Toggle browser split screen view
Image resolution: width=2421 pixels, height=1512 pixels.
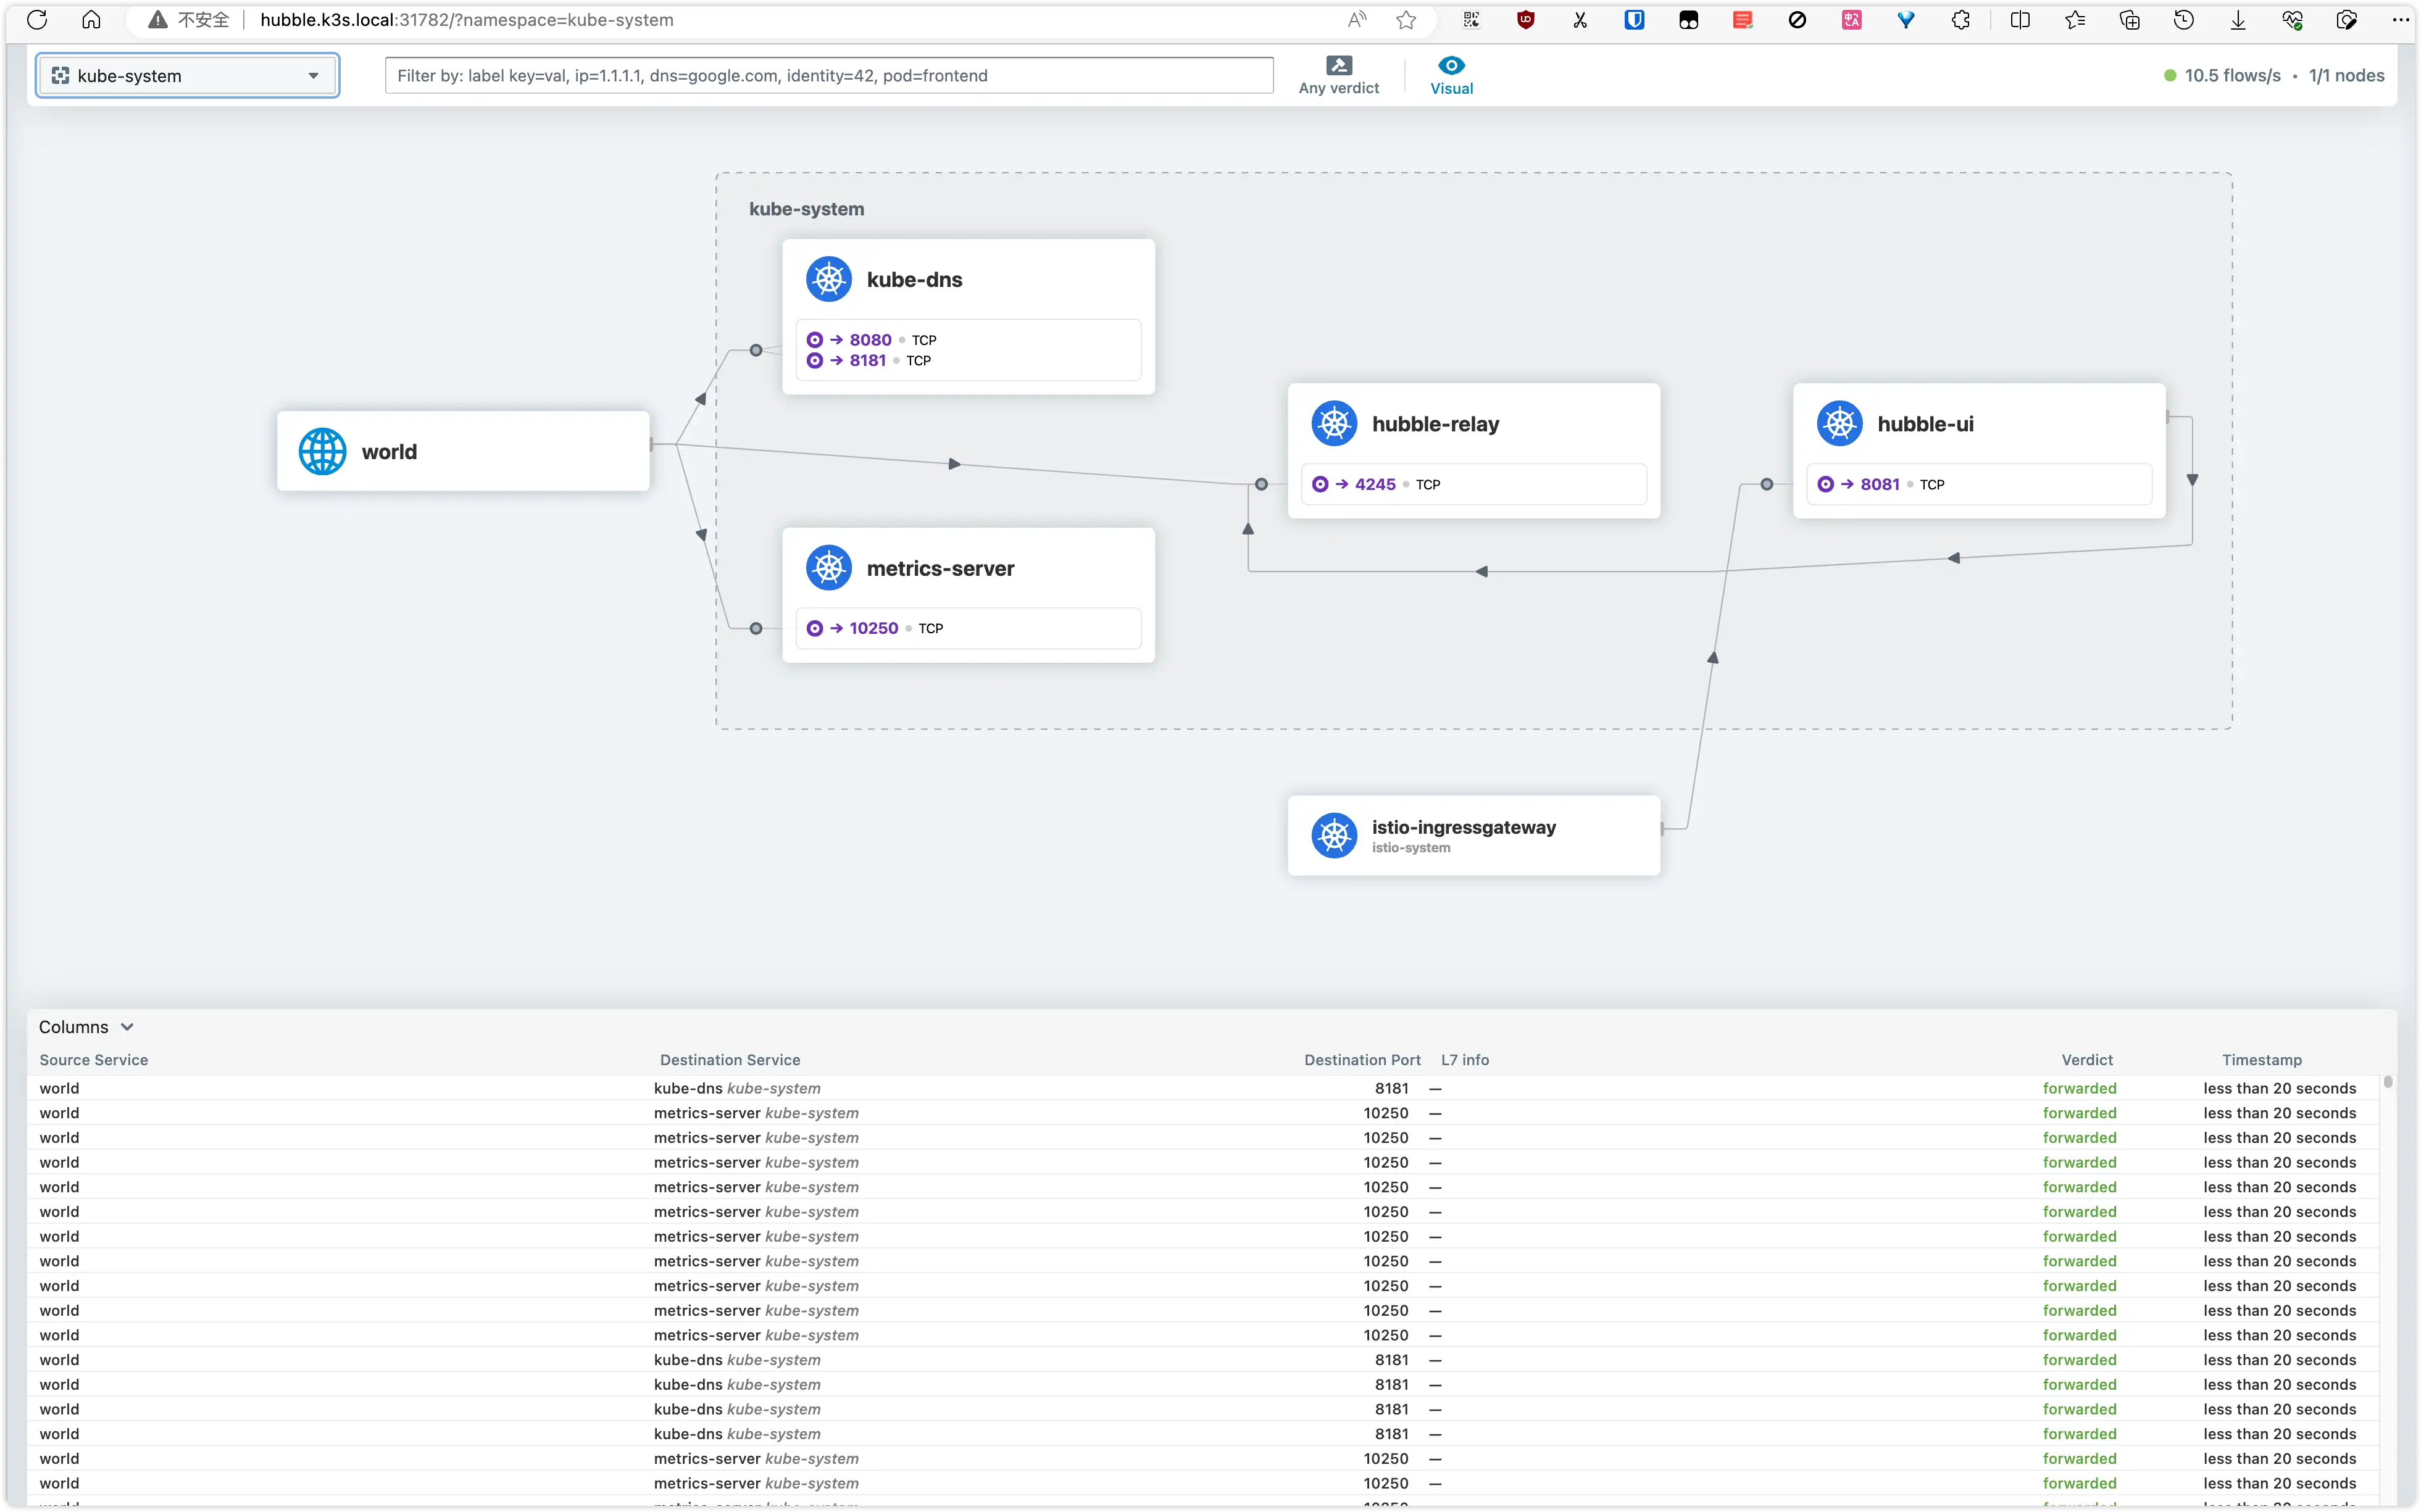coord(2019,20)
